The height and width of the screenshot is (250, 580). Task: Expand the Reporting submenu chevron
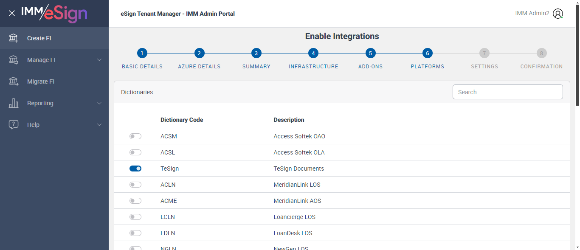pyautogui.click(x=99, y=103)
